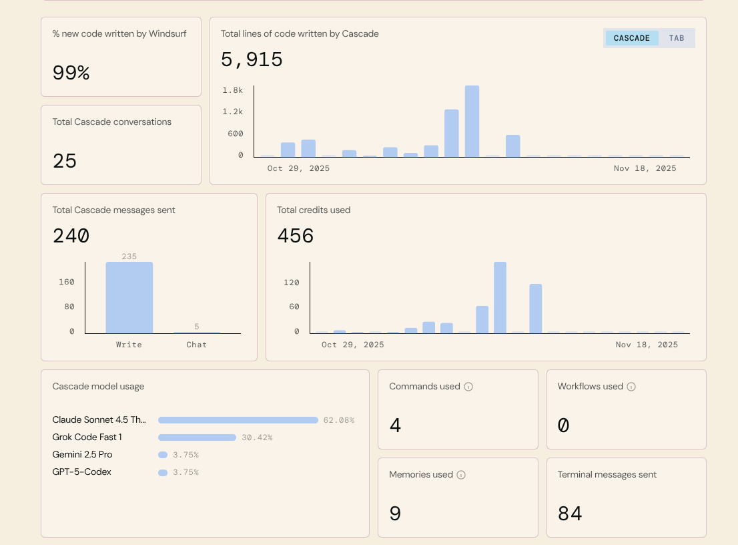
Task: Click the Grok Code Fast 1 label
Action: (x=87, y=437)
